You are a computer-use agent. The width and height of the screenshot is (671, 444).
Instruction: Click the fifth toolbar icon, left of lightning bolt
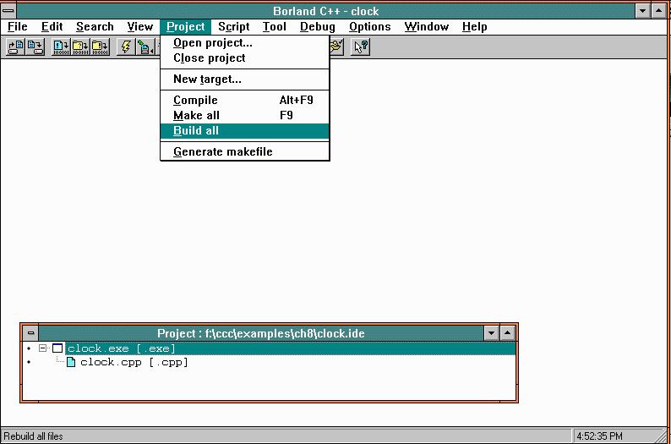[x=101, y=47]
